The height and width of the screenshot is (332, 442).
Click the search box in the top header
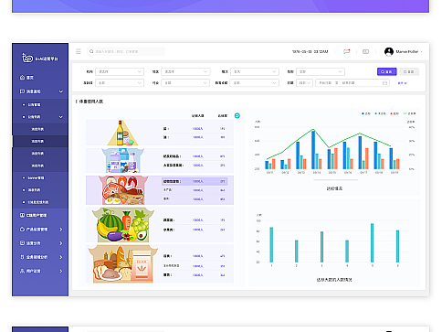click(x=126, y=51)
